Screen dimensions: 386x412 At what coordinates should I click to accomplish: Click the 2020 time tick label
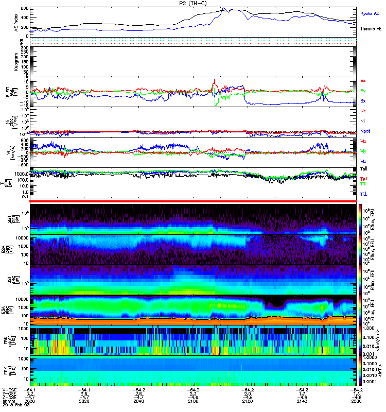click(x=84, y=401)
